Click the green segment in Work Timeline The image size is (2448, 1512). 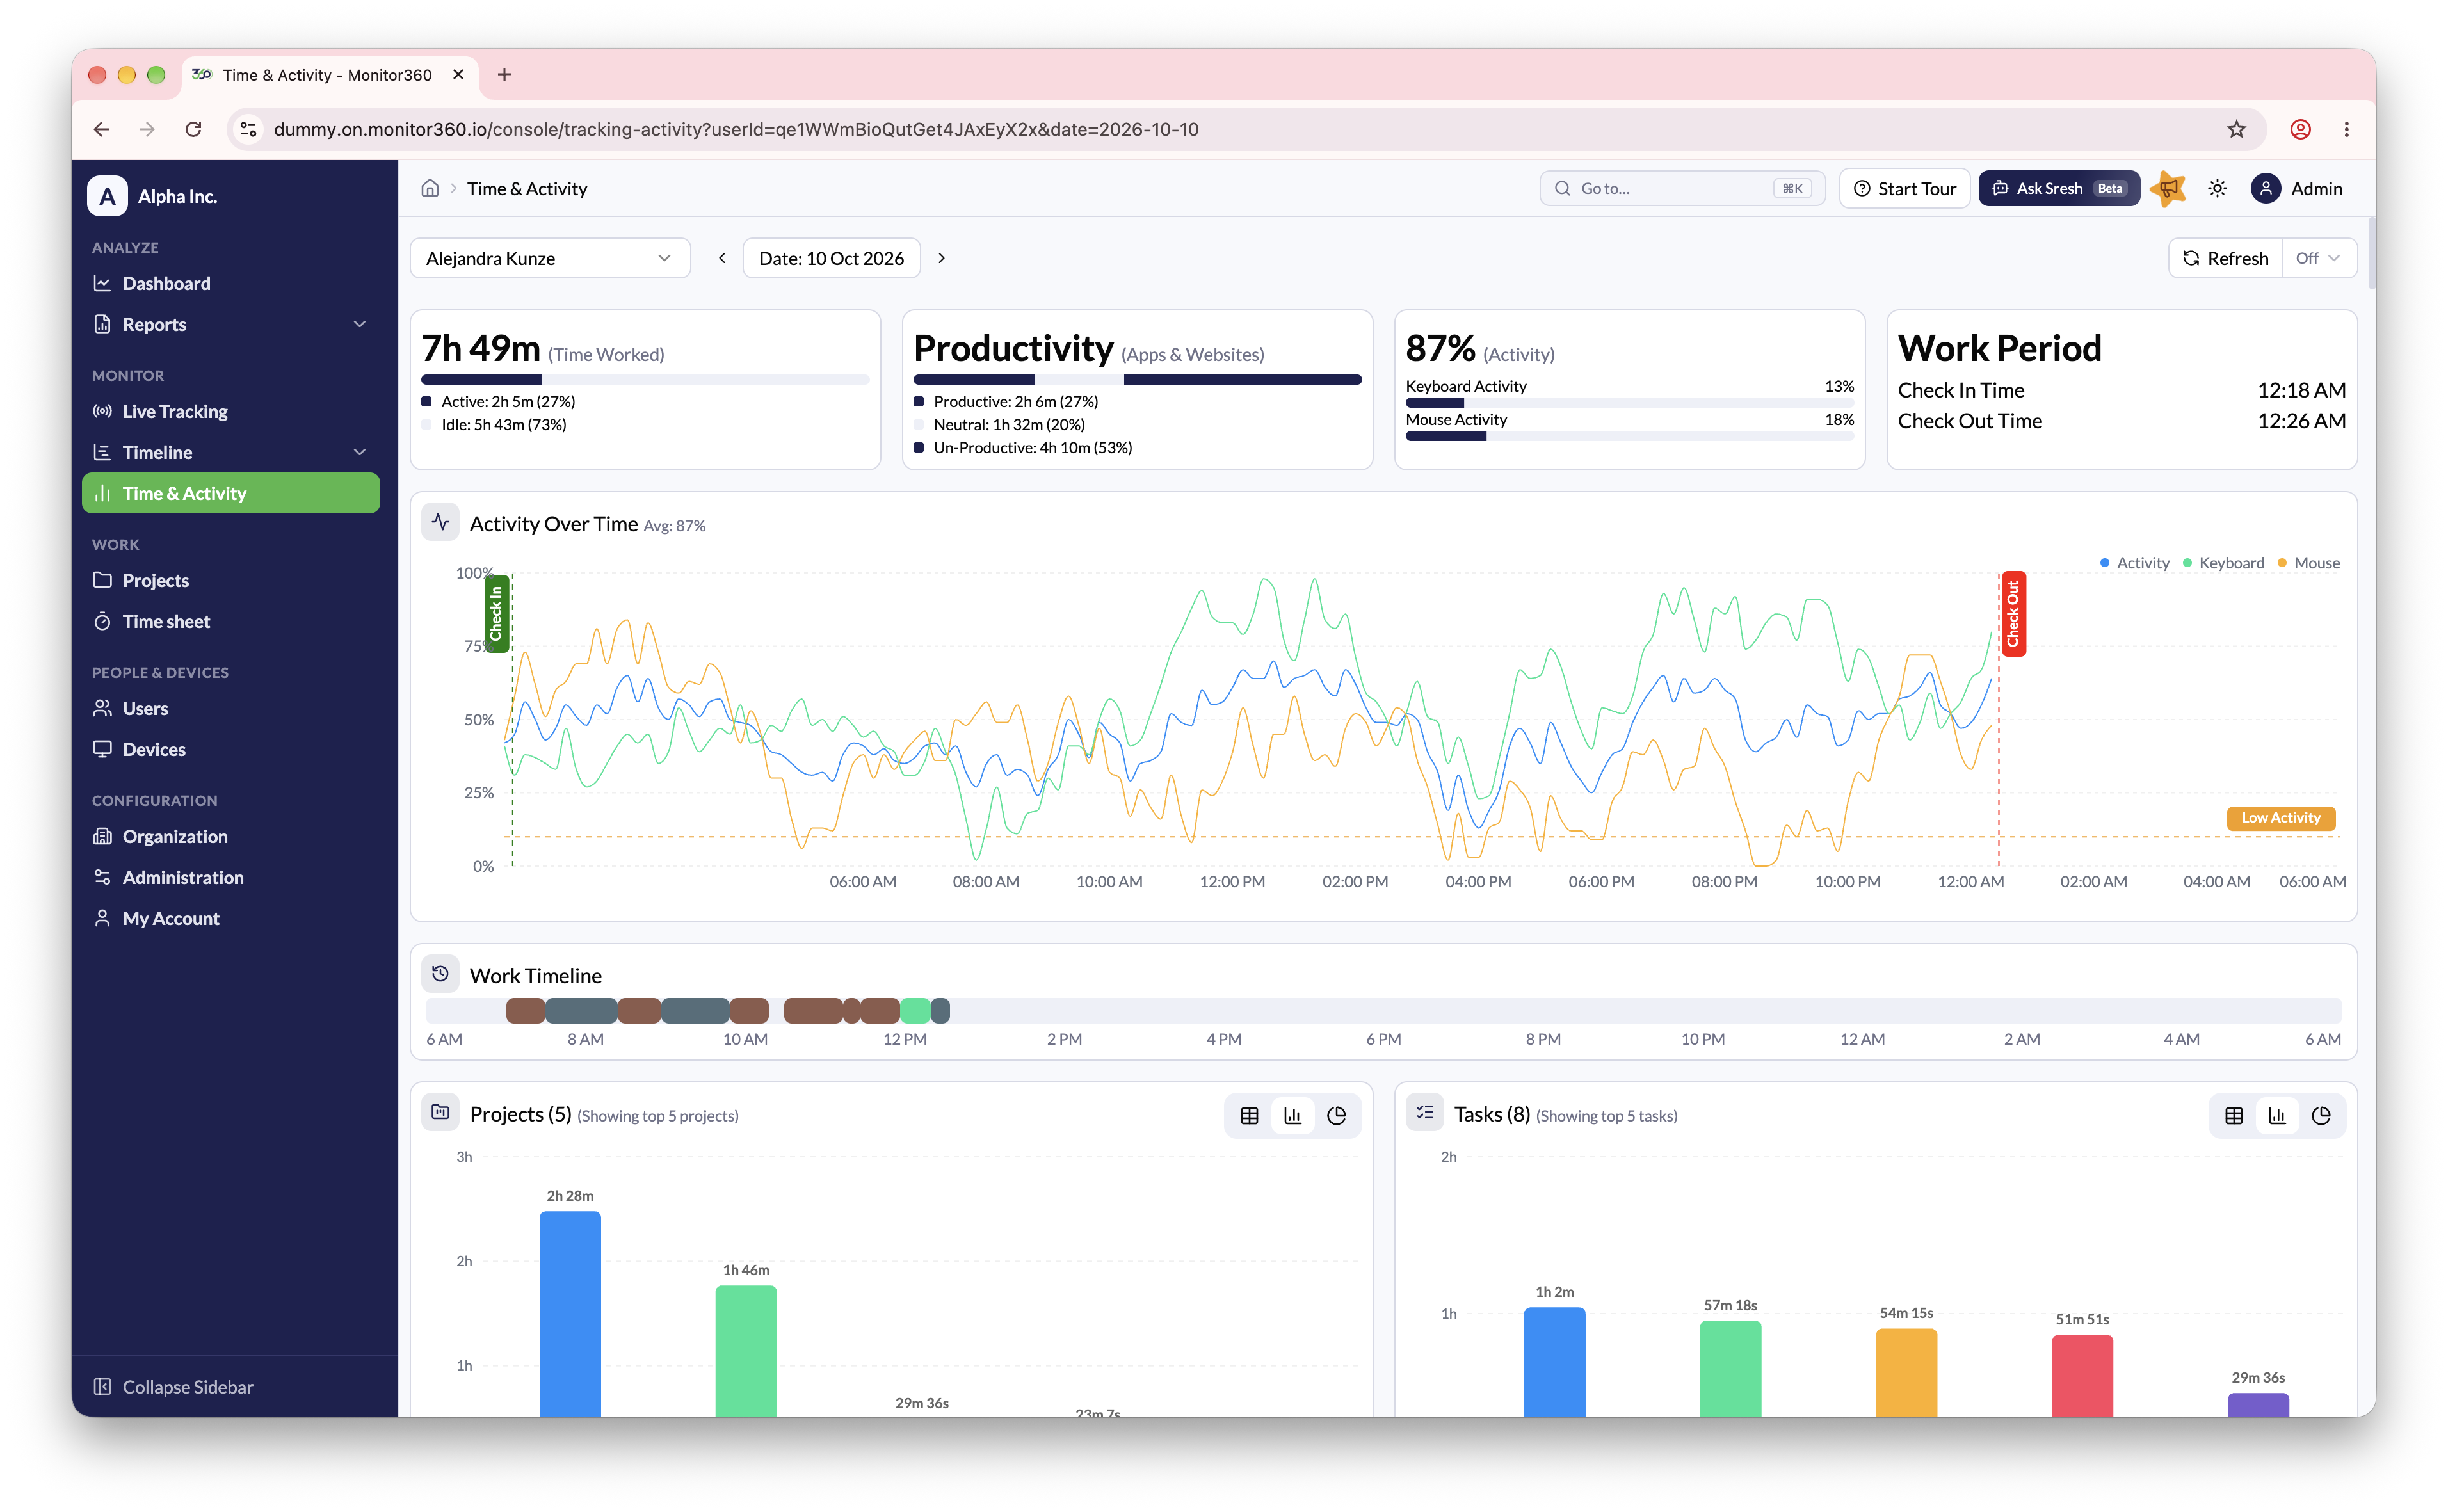[915, 1010]
